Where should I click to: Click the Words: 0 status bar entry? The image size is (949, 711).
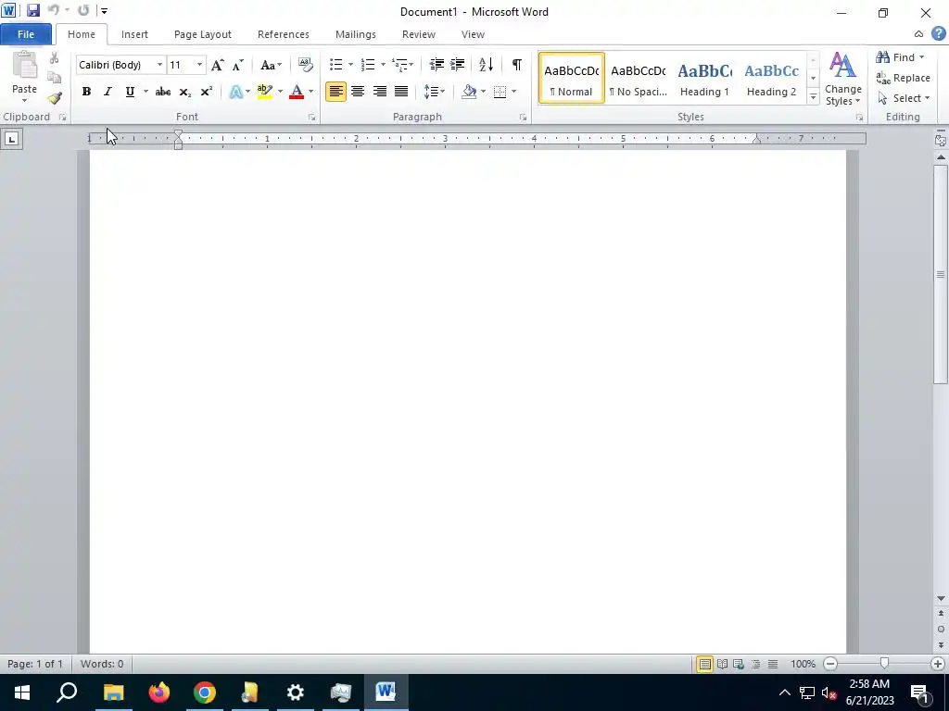(x=102, y=664)
